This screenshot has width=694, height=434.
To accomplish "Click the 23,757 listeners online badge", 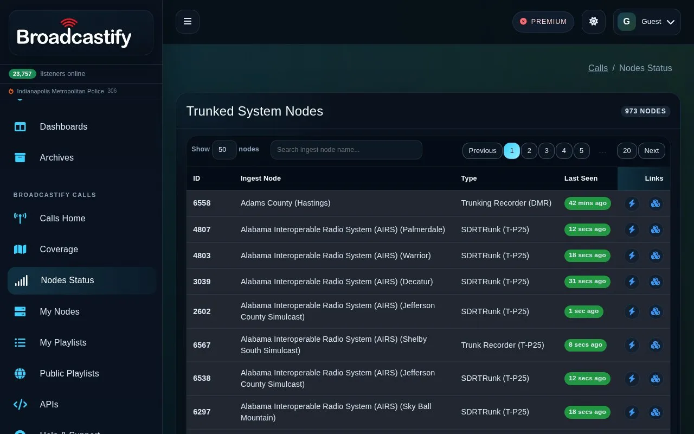I will coord(22,74).
